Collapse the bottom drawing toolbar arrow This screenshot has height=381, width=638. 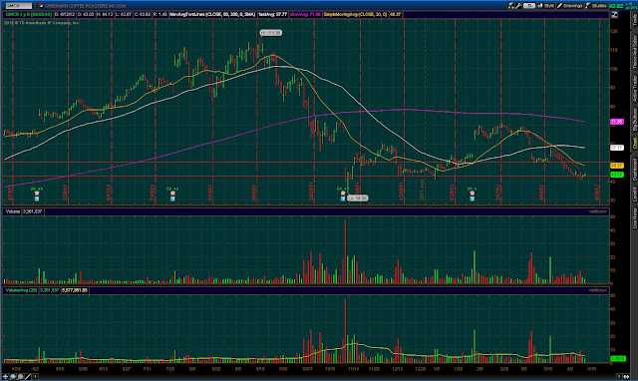(36, 377)
